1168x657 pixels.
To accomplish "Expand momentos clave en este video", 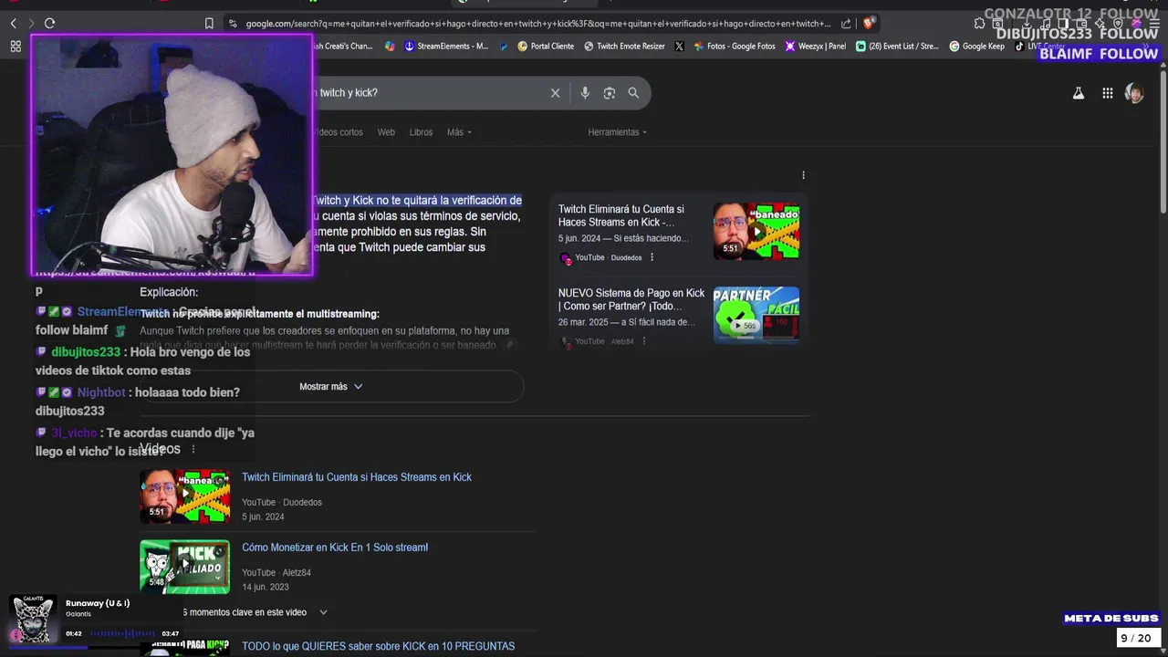I will 255,612.
